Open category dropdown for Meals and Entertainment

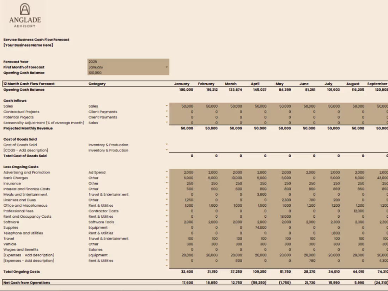(x=167, y=194)
